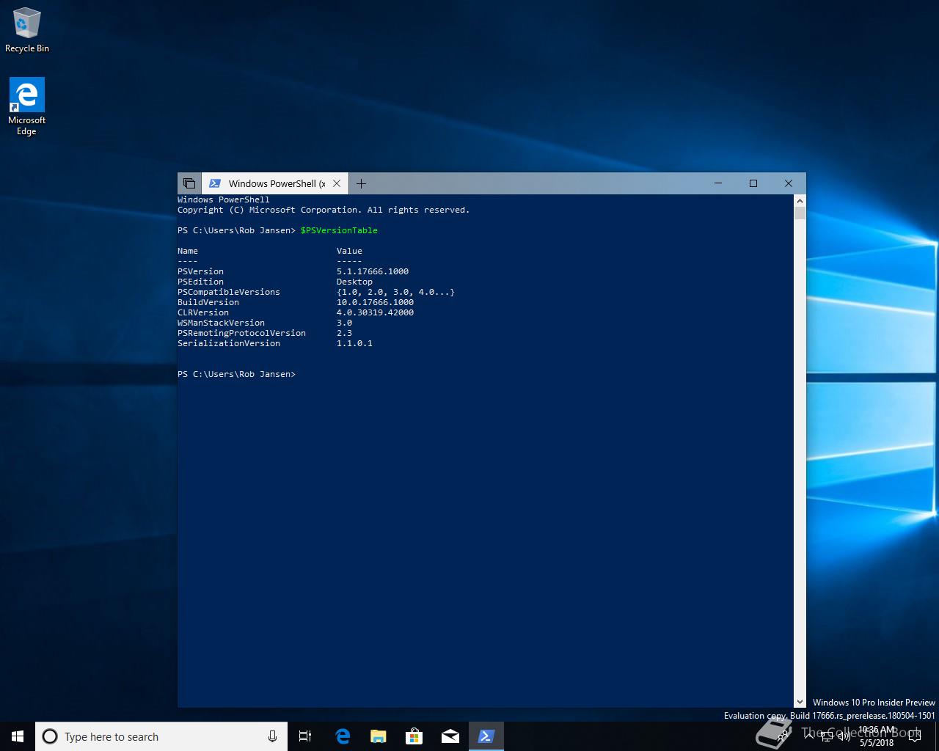Click the microphone icon in search box
This screenshot has height=751, width=939.
coord(272,736)
